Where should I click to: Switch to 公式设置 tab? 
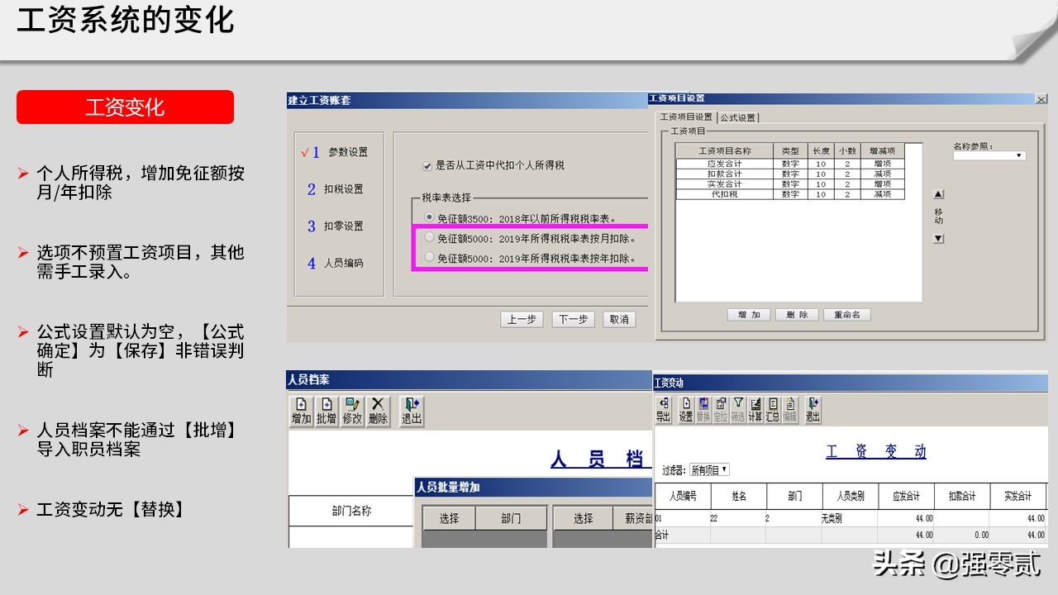pos(737,117)
